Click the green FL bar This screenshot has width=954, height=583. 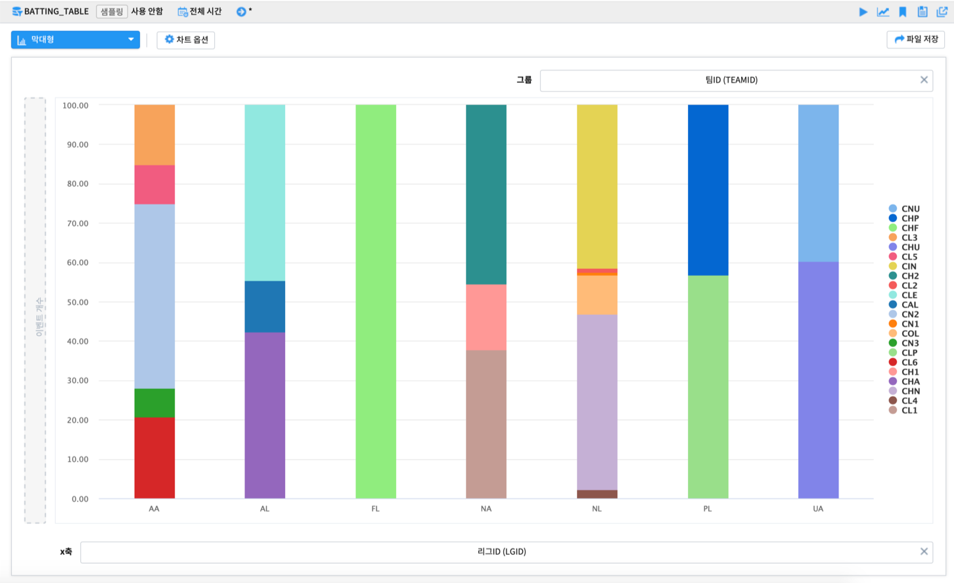click(376, 302)
